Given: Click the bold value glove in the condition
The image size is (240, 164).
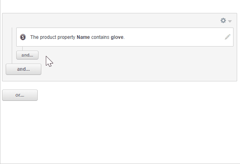Looking at the screenshot, I should 117,37.
